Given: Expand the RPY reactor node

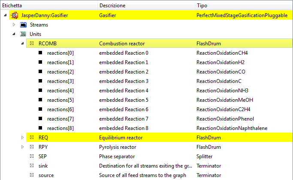Looking at the screenshot, I should (x=22, y=147).
